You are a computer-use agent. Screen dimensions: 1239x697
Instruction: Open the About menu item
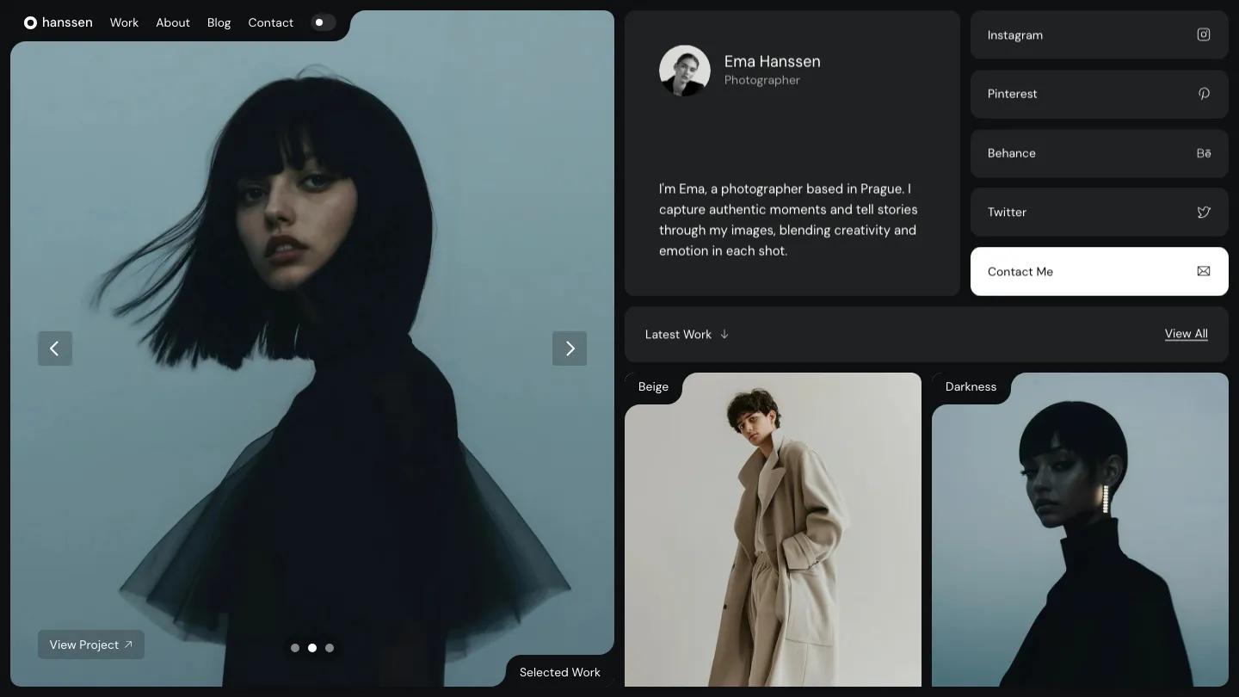coord(173,22)
